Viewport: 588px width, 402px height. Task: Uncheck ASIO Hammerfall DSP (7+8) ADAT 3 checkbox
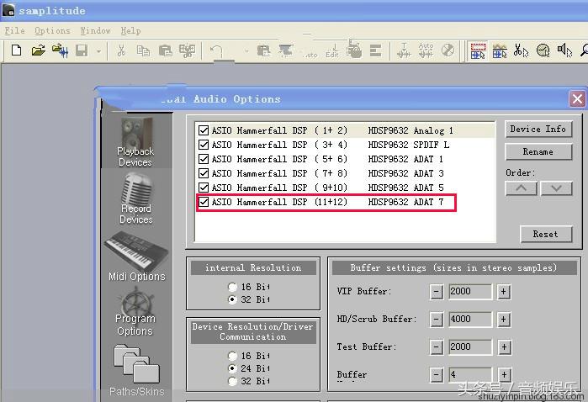click(x=204, y=173)
